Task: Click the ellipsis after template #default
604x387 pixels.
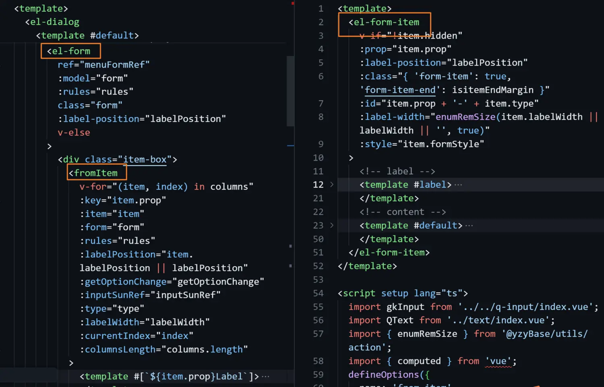Action: point(469,226)
